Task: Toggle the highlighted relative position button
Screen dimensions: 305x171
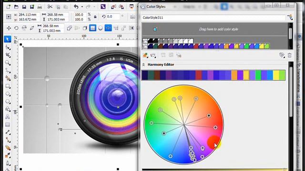Action: (92, 28)
